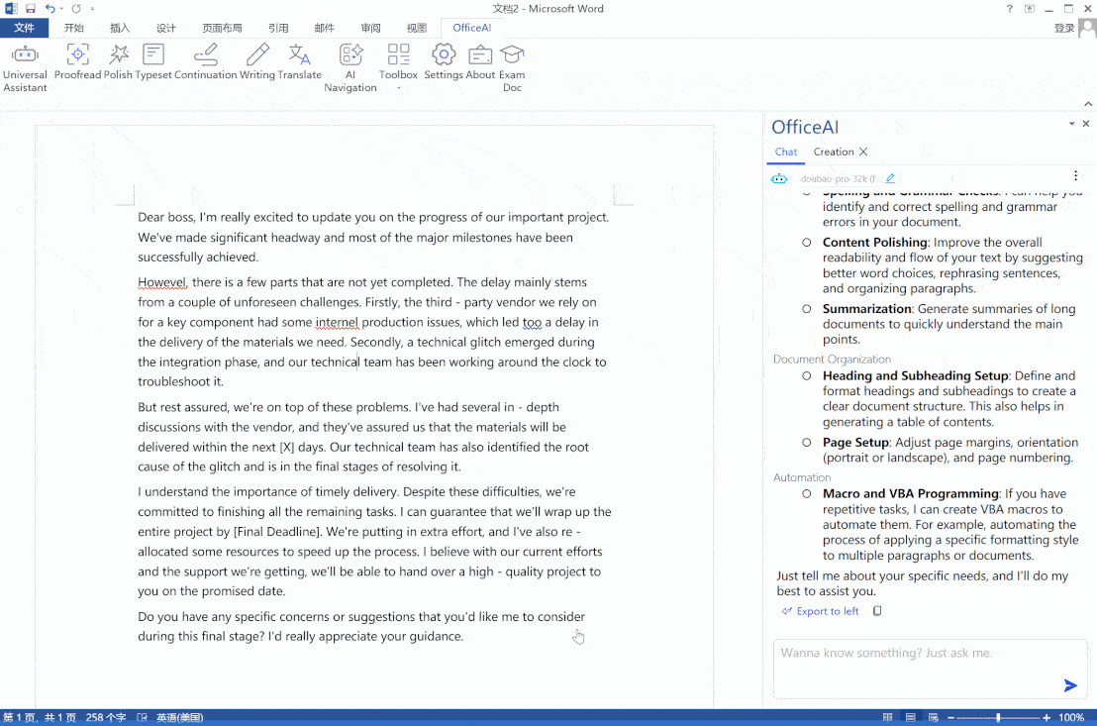Switch to the 插入 ribbon tab
Image resolution: width=1097 pixels, height=726 pixels.
click(120, 28)
